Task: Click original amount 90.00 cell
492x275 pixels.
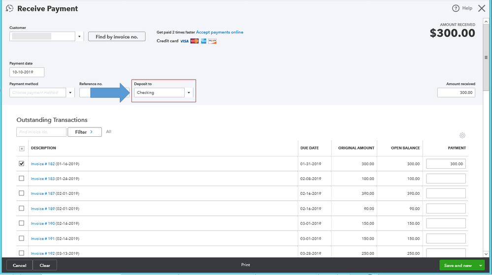Action: tap(369, 209)
